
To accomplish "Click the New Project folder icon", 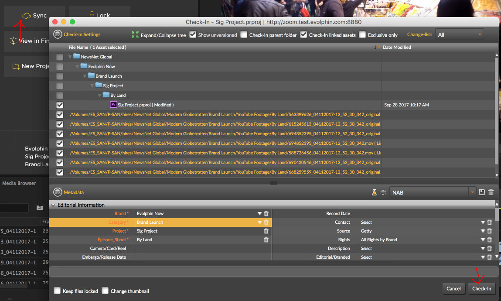I will point(16,66).
